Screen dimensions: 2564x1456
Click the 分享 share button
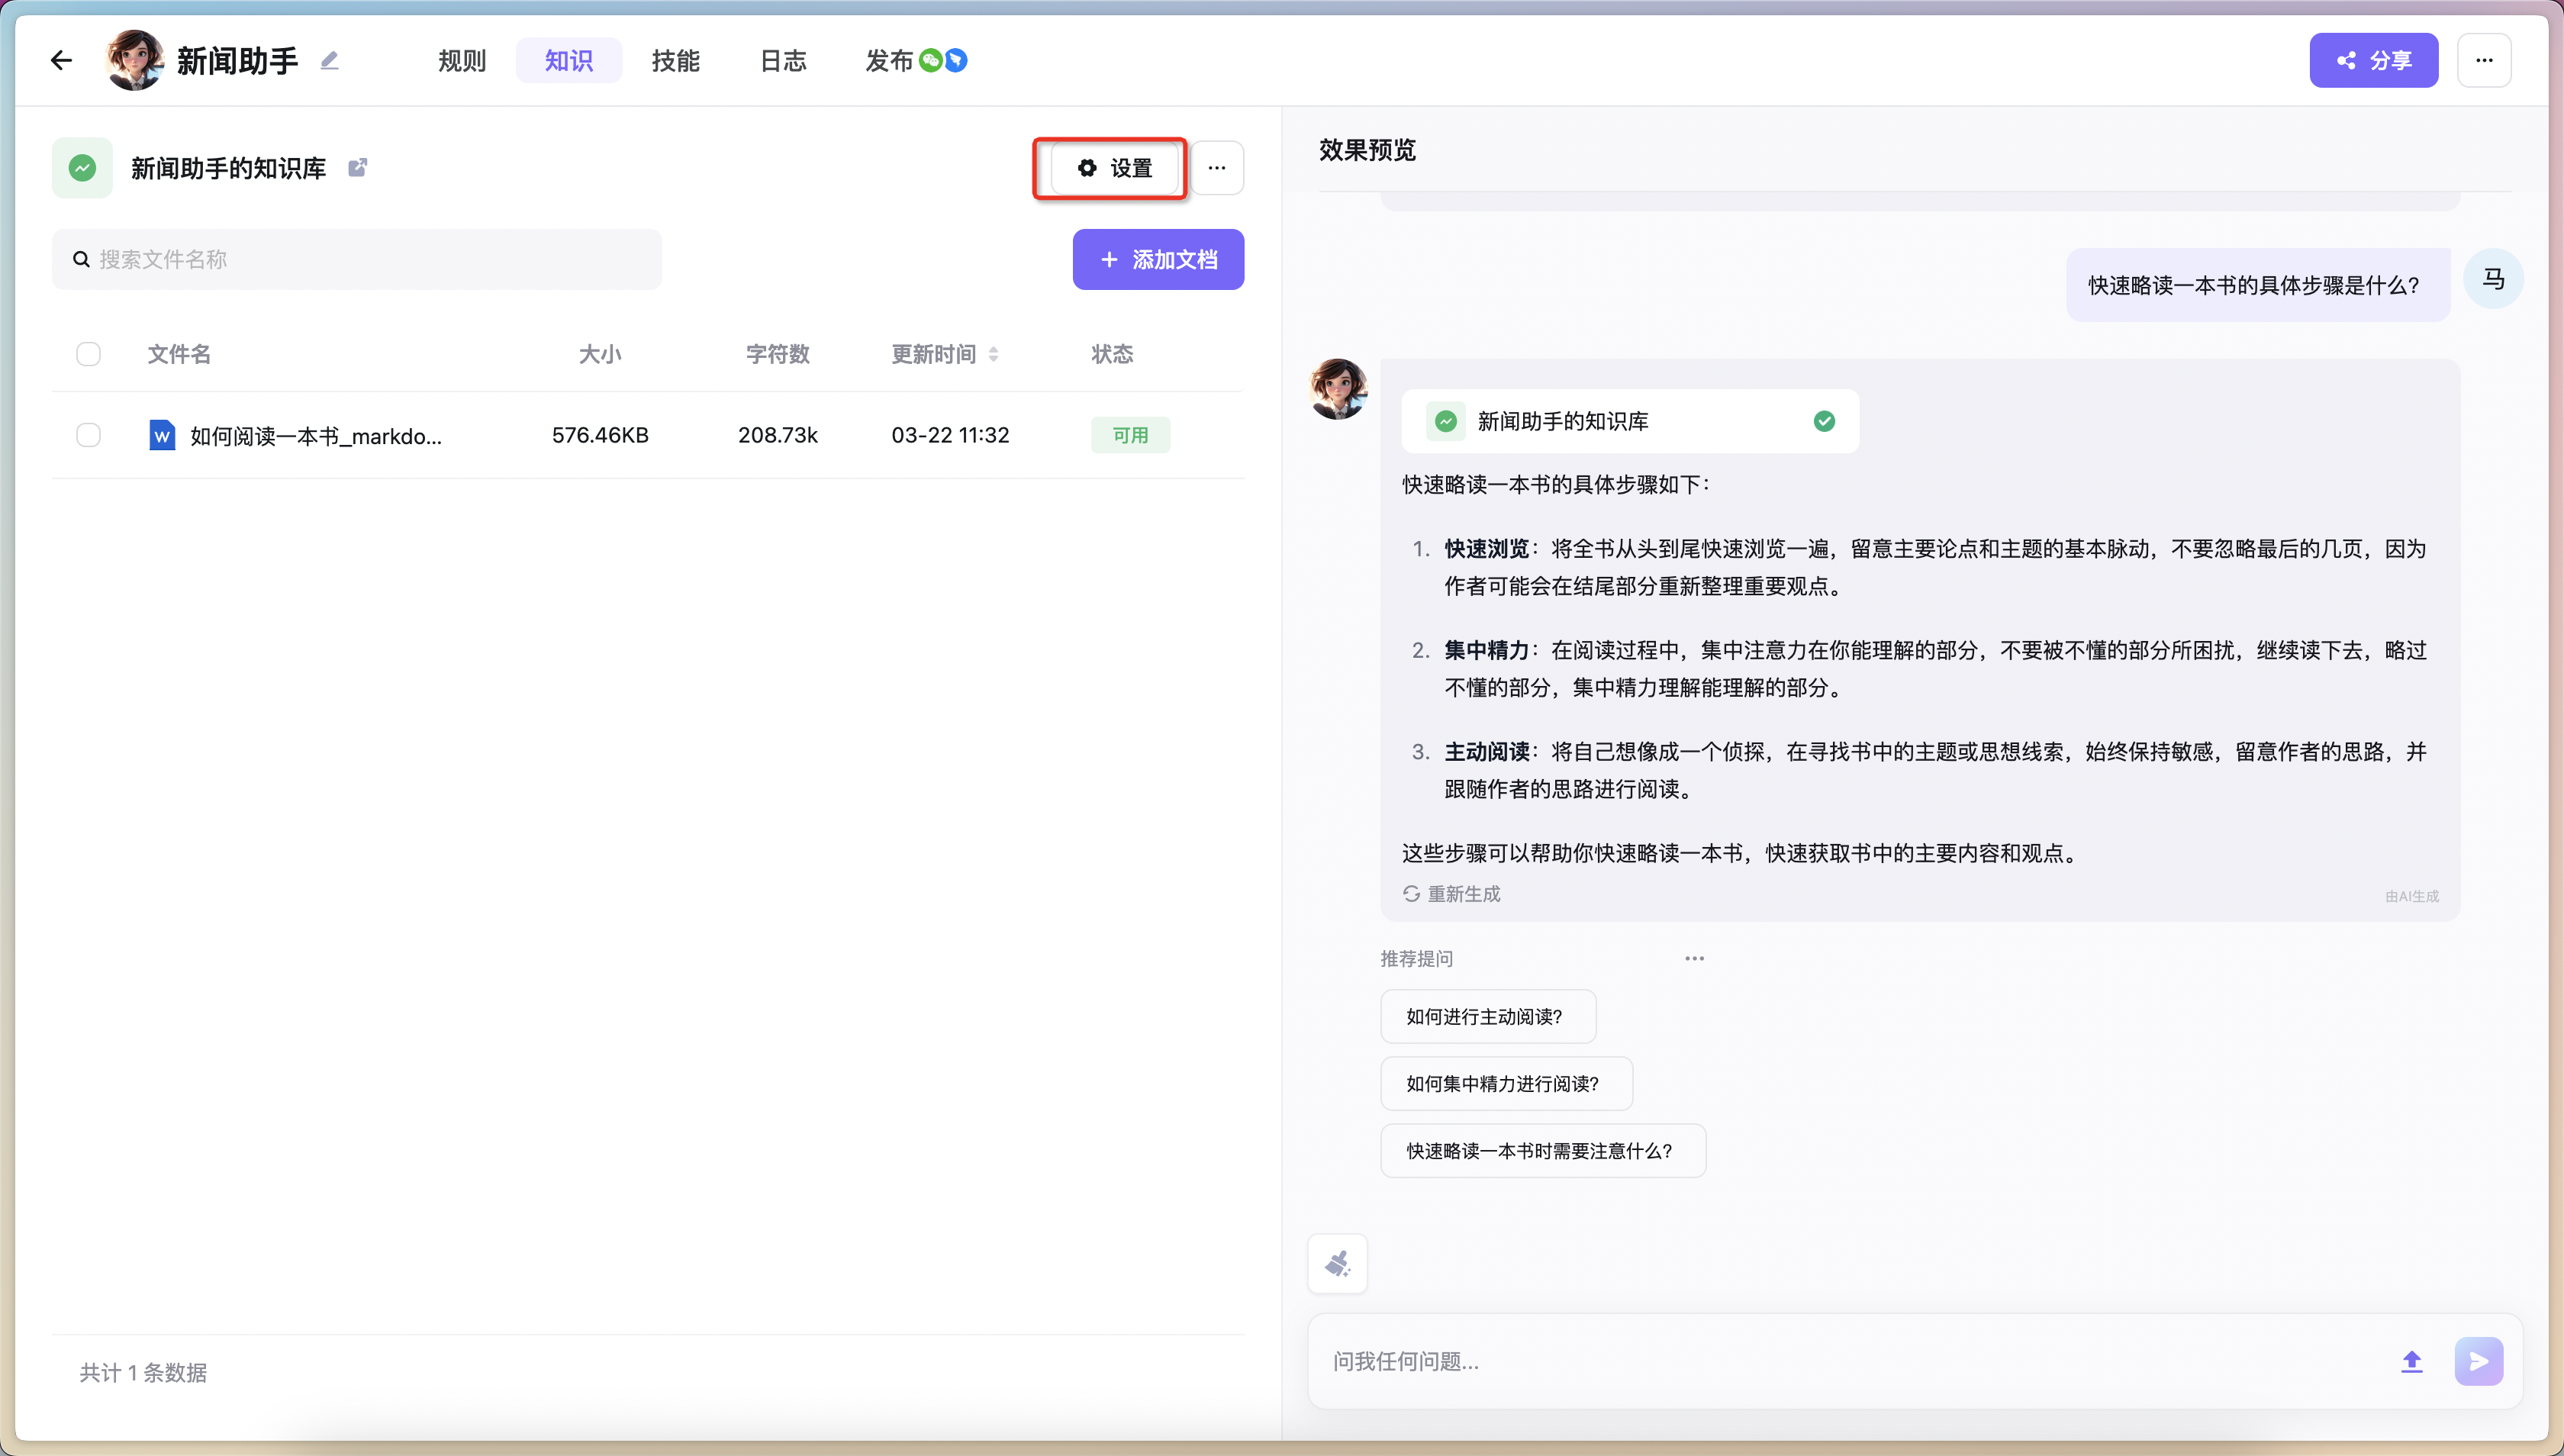tap(2374, 60)
